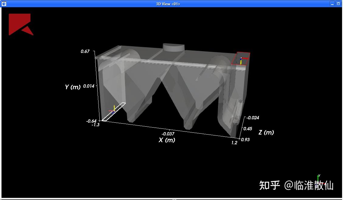Click the 0.014 Y-axis tick value

coord(88,86)
